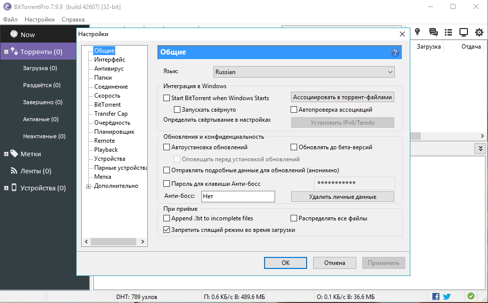488x303 pixels.
Task: Enable Start BitTorrent when Windows Starts
Action: [167, 98]
